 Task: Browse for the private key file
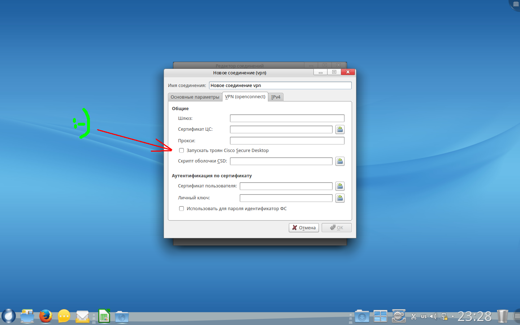click(340, 198)
